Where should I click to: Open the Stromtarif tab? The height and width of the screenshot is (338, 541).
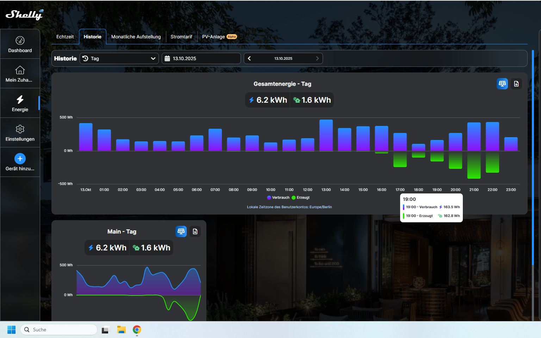tap(181, 37)
